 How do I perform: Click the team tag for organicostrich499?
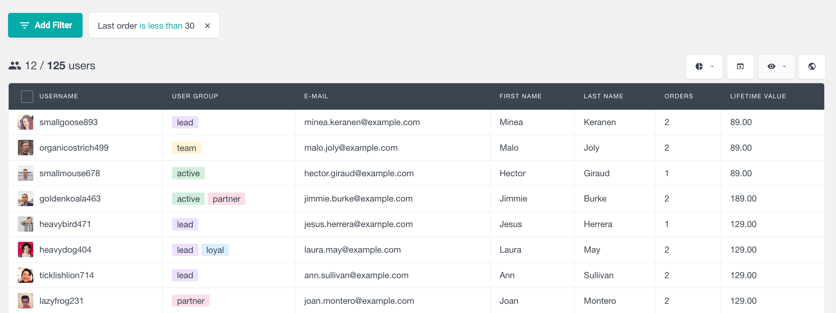186,148
